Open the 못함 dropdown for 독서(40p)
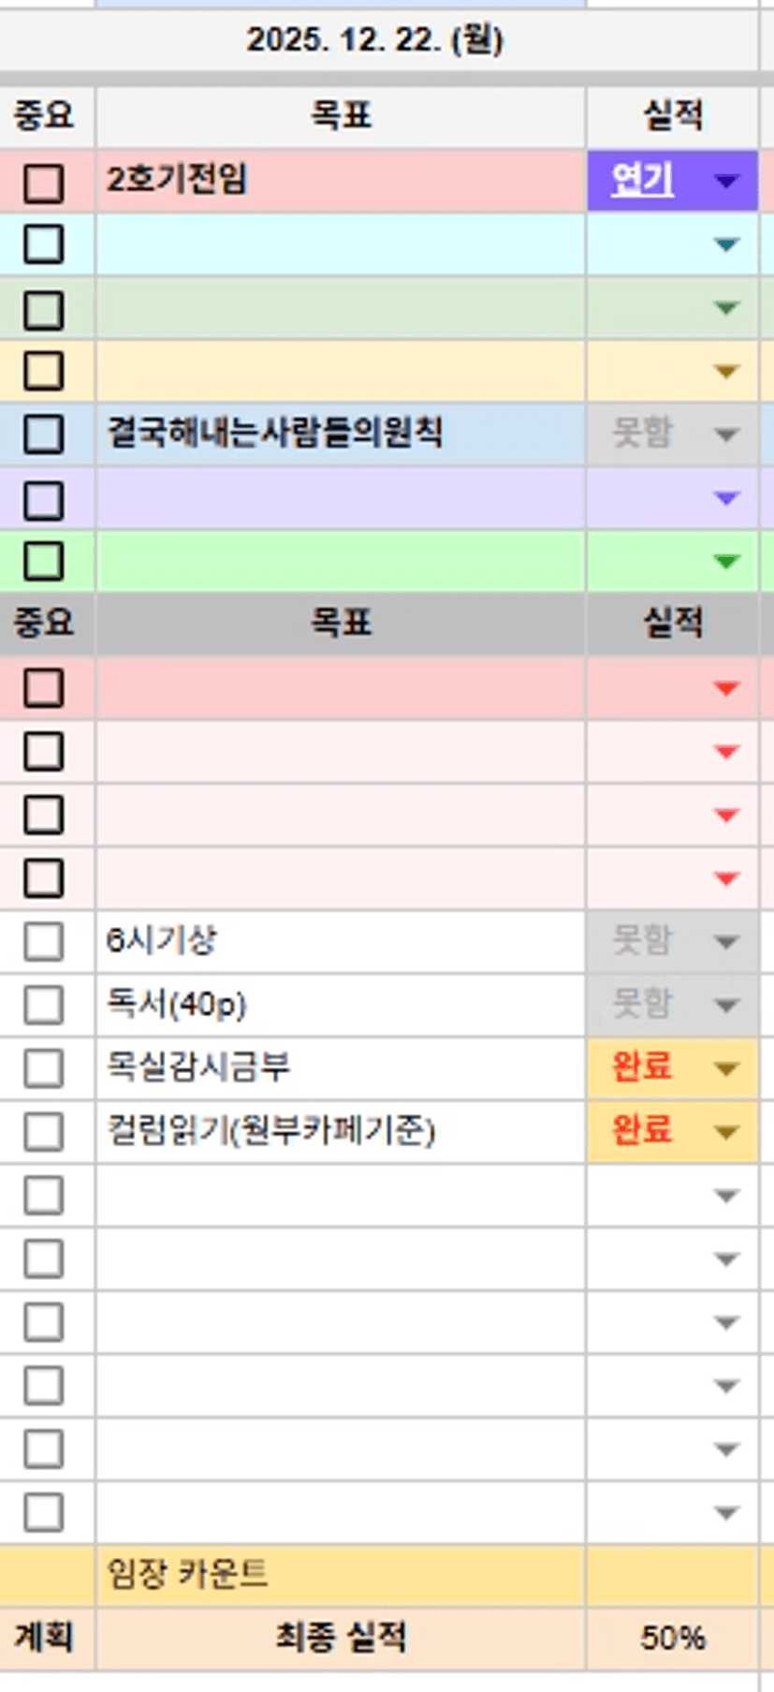Viewport: 774px width, 1692px height. point(727,1006)
